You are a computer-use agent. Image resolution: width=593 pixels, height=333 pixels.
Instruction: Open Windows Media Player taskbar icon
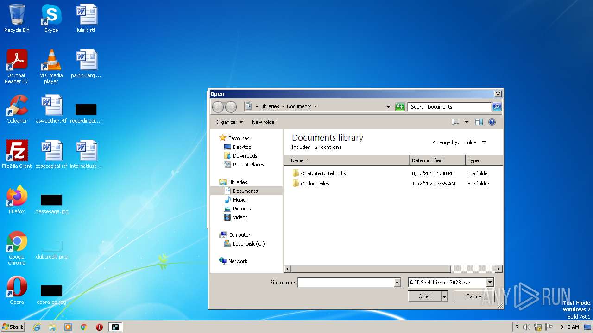click(68, 327)
